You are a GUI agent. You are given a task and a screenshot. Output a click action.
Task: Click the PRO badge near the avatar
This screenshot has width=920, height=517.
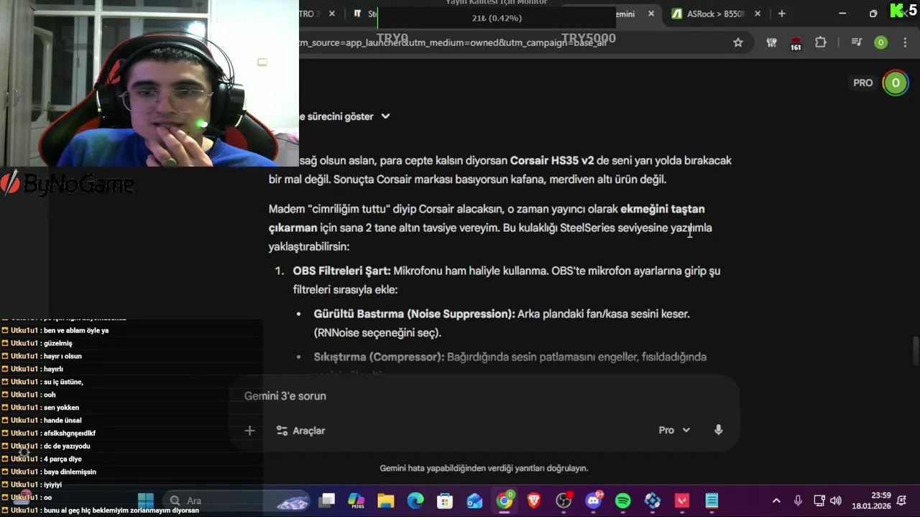[862, 83]
